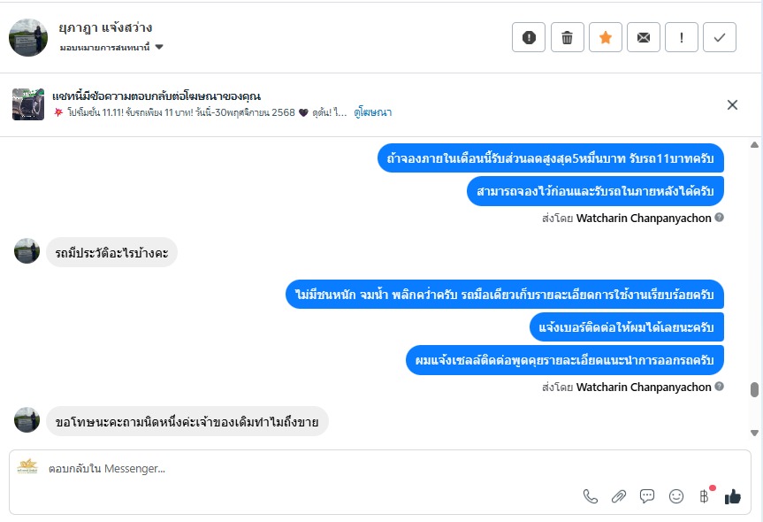
Task: Toggle the exclamation priority button
Action: pos(681,37)
